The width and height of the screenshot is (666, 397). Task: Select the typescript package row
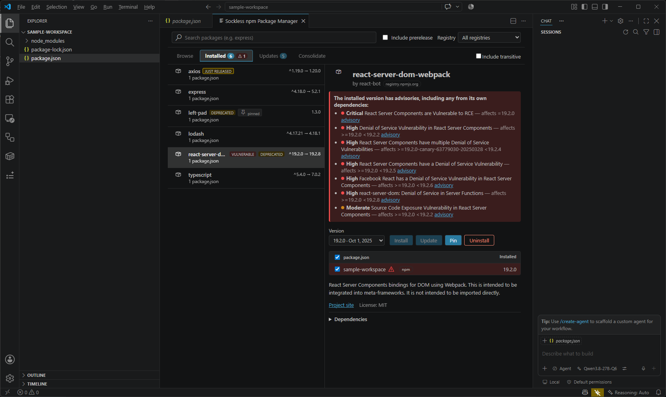pyautogui.click(x=246, y=178)
